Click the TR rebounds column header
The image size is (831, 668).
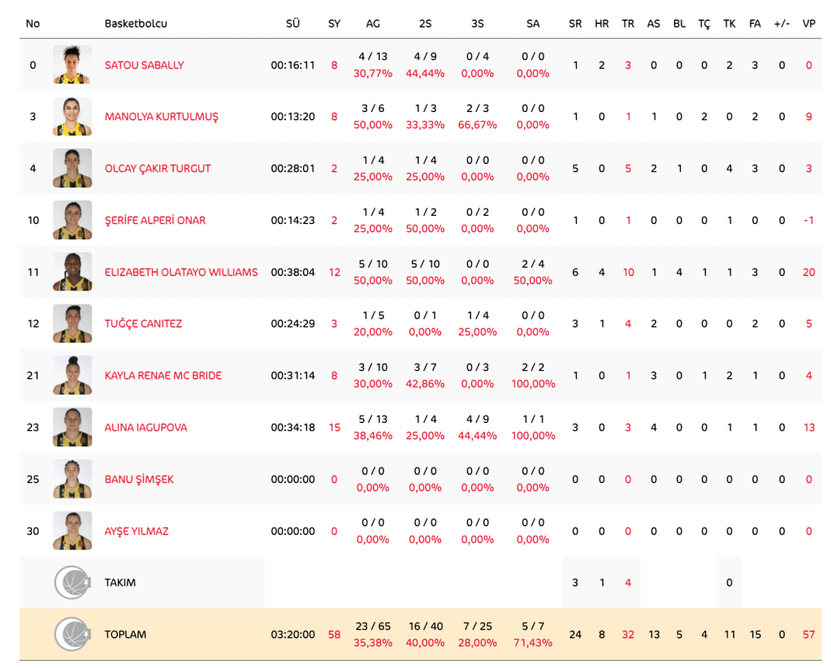[x=627, y=24]
